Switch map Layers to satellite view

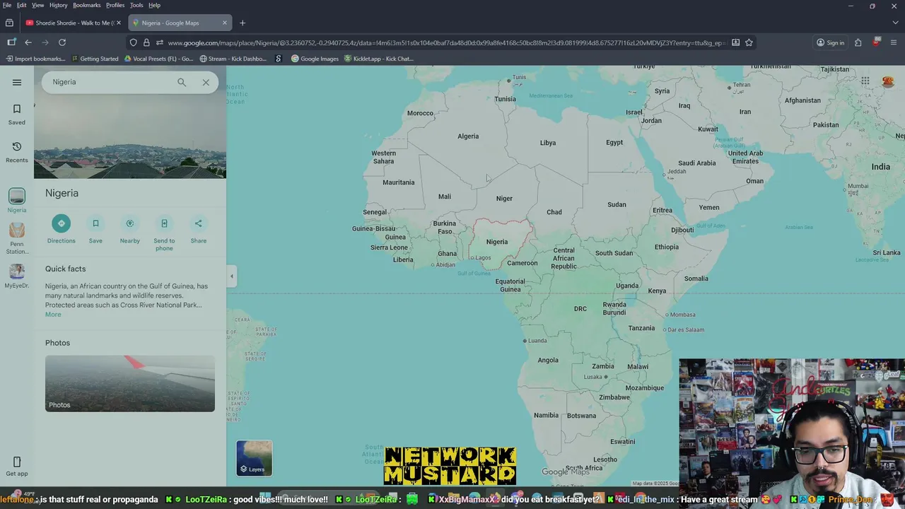click(x=255, y=458)
